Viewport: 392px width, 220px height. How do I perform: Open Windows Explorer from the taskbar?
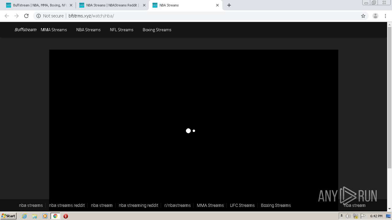35,216
